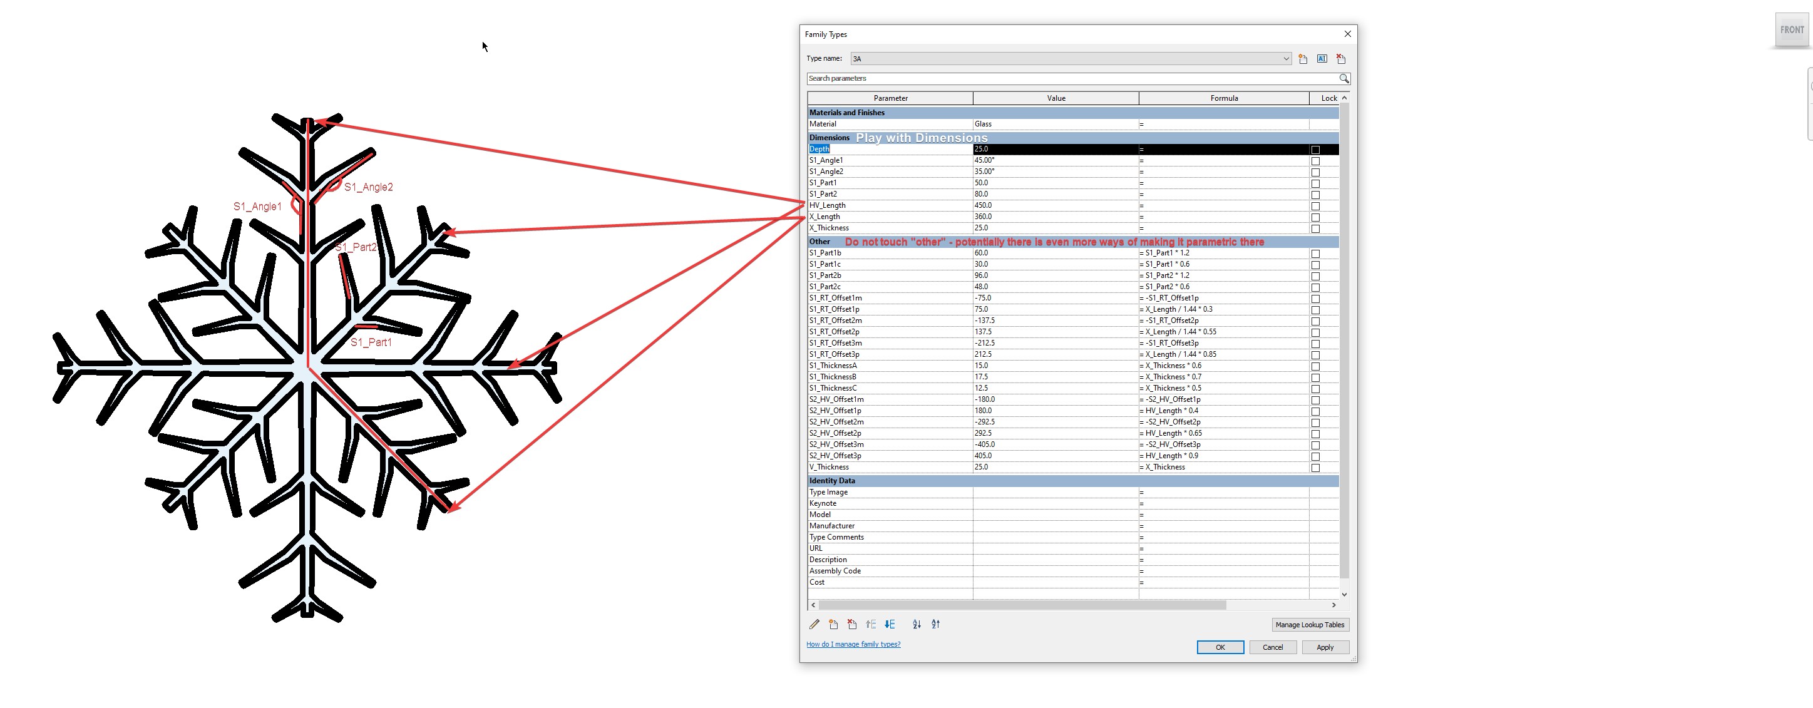Sort parameters in descending order icon
The image size is (1813, 708).
(935, 624)
